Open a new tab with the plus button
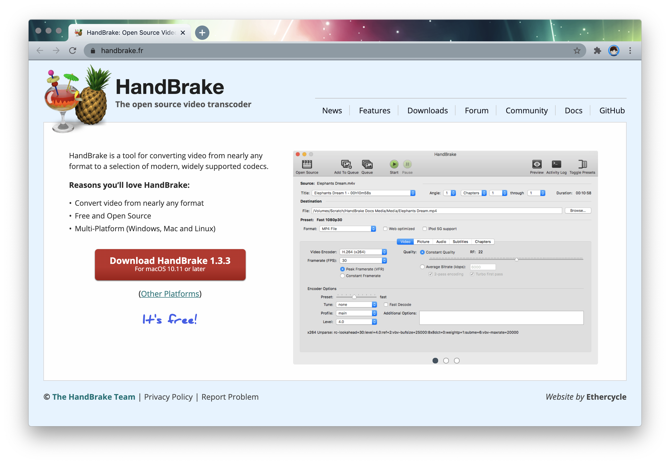 click(202, 33)
